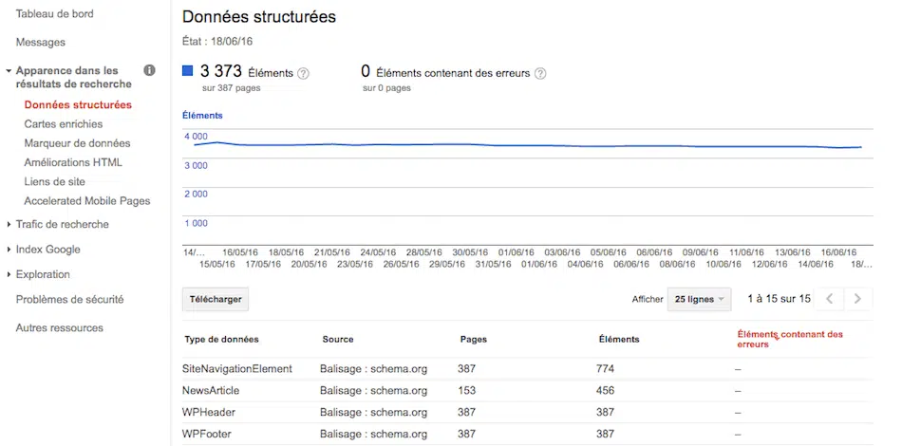Open the 25 lignes rows dropdown

(700, 299)
